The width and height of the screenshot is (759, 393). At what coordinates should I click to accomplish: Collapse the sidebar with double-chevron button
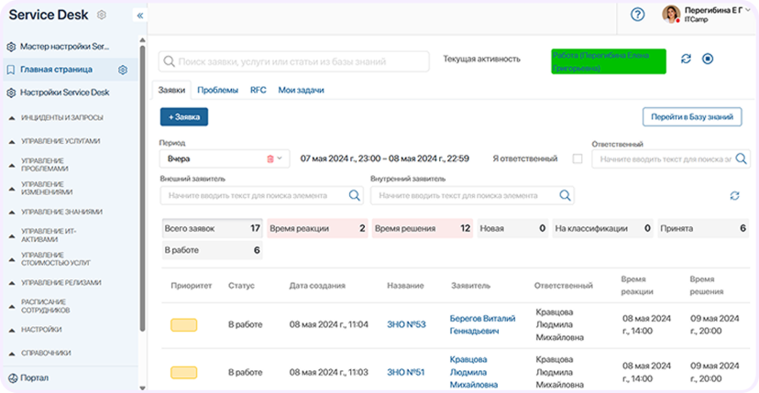pyautogui.click(x=140, y=16)
